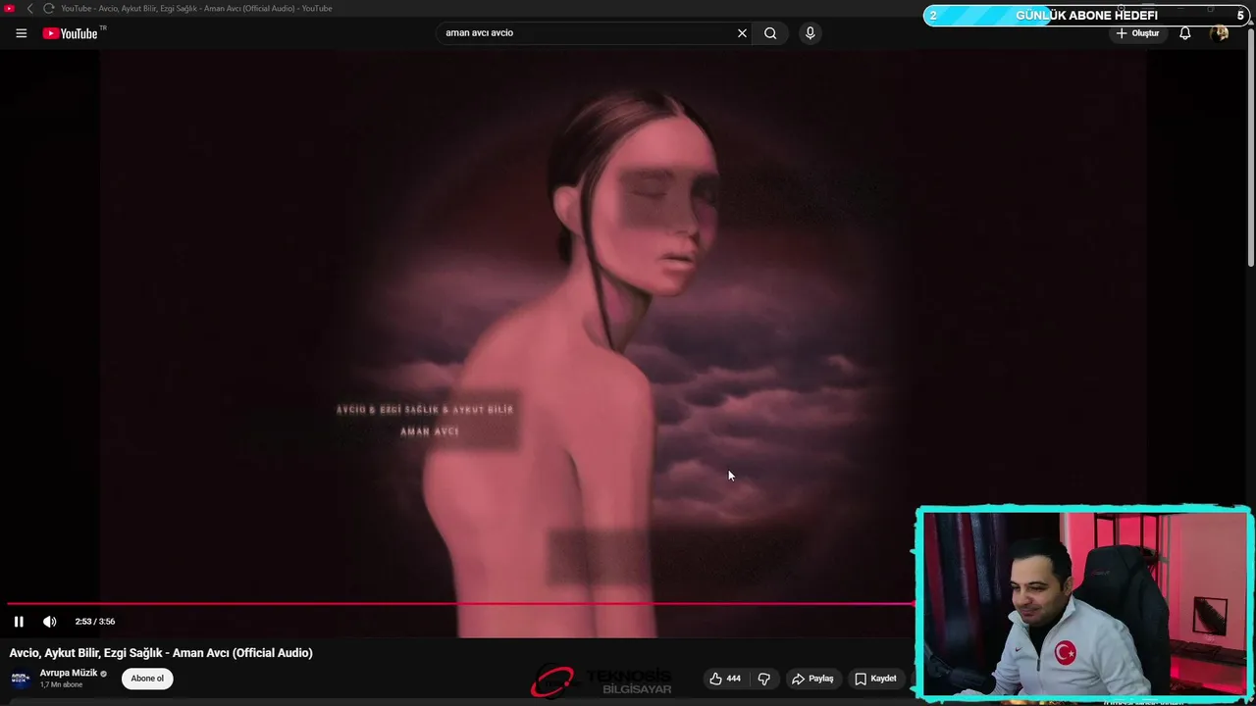This screenshot has width=1256, height=706.
Task: Open the Avrupa Müzik channel avatar
Action: coord(21,679)
